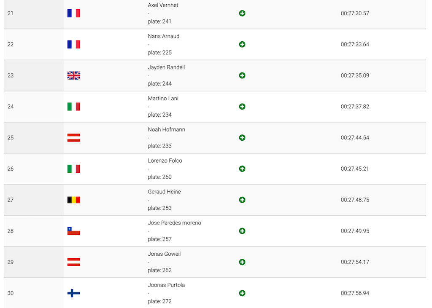Click plate: 272 text for Joonas Purtola
The height and width of the screenshot is (308, 432).
point(159,301)
